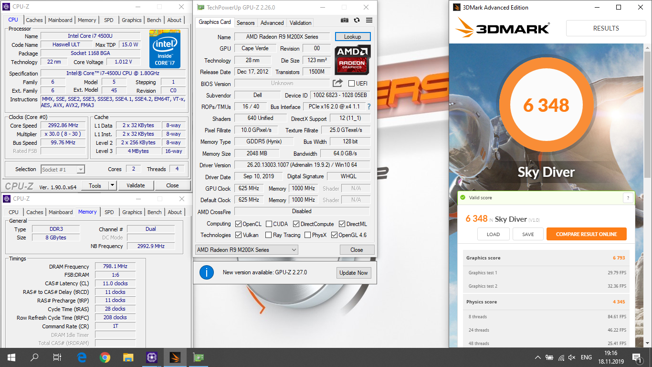Click the GPU Name field in GPU-Z
Viewport: 652px width, 367px height.
tap(283, 37)
